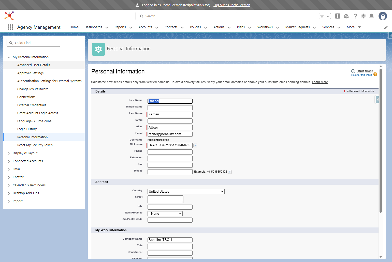Click the edit navigation pencil icon
Screen dimensions: 392x262
click(x=386, y=27)
